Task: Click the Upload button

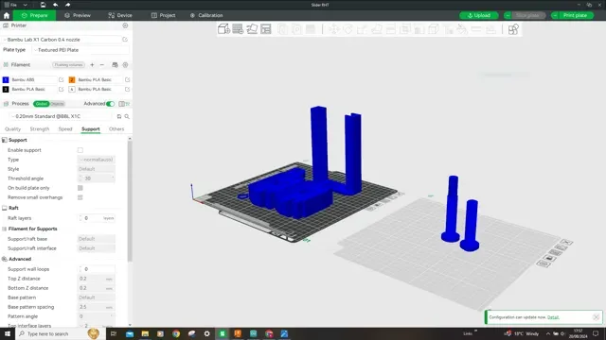Action: tap(479, 15)
